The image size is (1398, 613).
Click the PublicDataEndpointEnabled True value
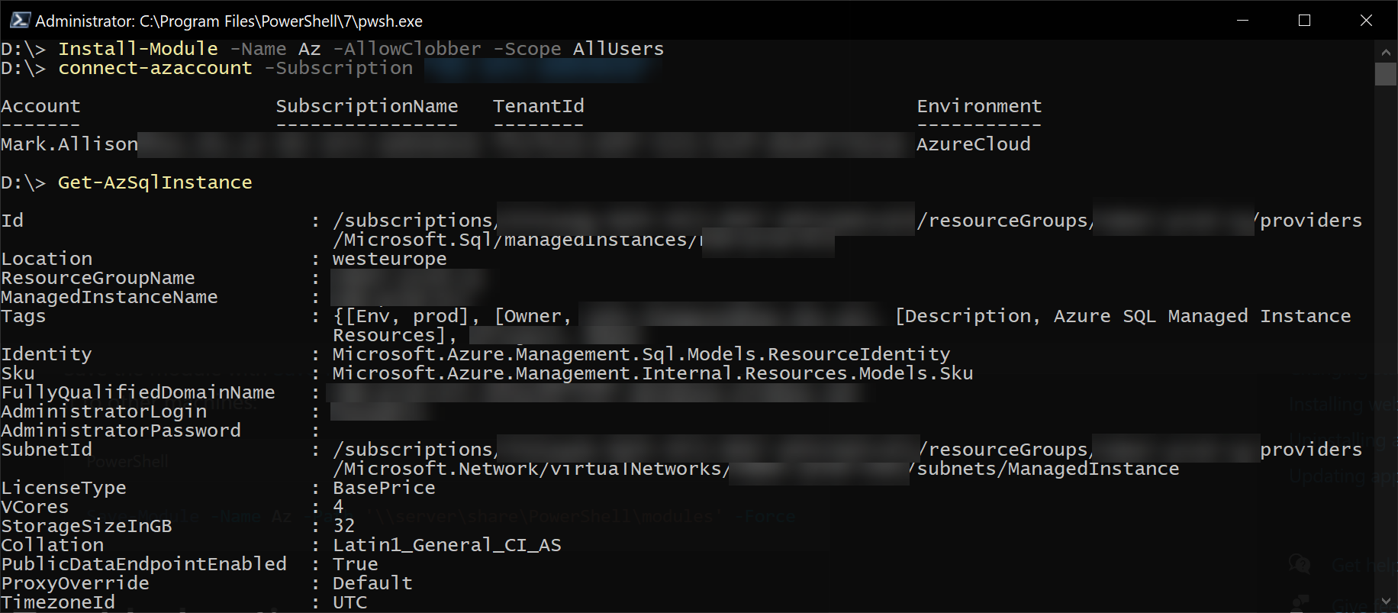[x=356, y=564]
